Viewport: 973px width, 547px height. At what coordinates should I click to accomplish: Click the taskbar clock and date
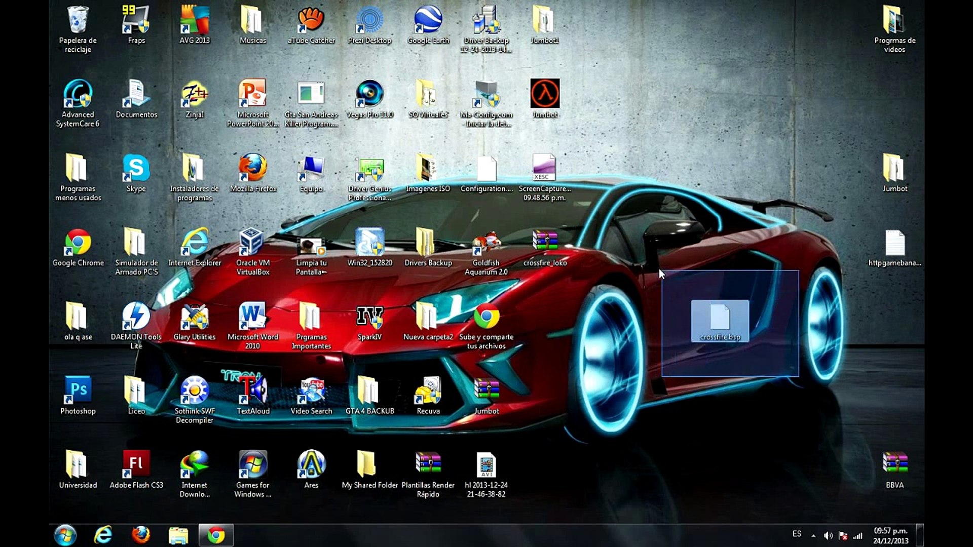[890, 535]
